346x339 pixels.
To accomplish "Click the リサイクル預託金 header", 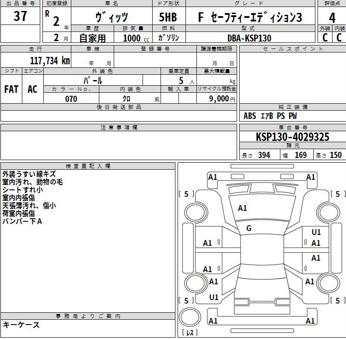I will 217,89.
